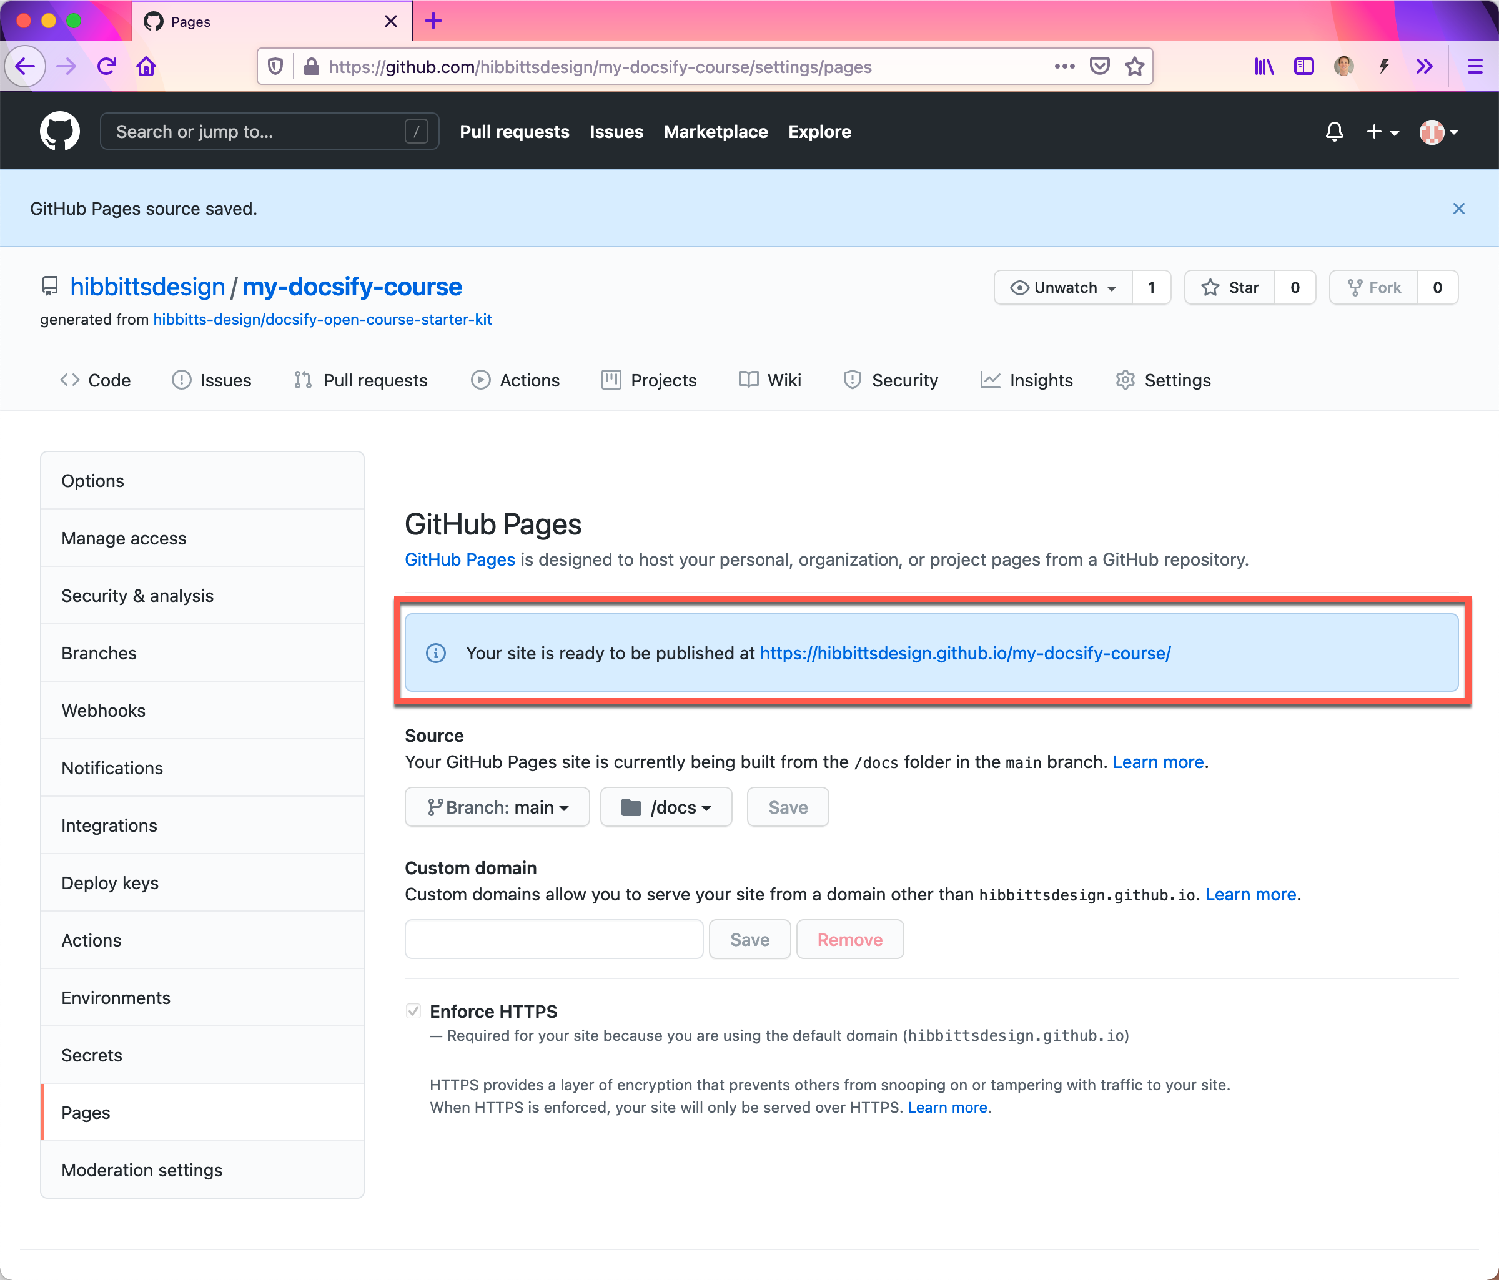Select Webhooks in settings sidebar
Viewport: 1499px width, 1280px height.
point(104,710)
